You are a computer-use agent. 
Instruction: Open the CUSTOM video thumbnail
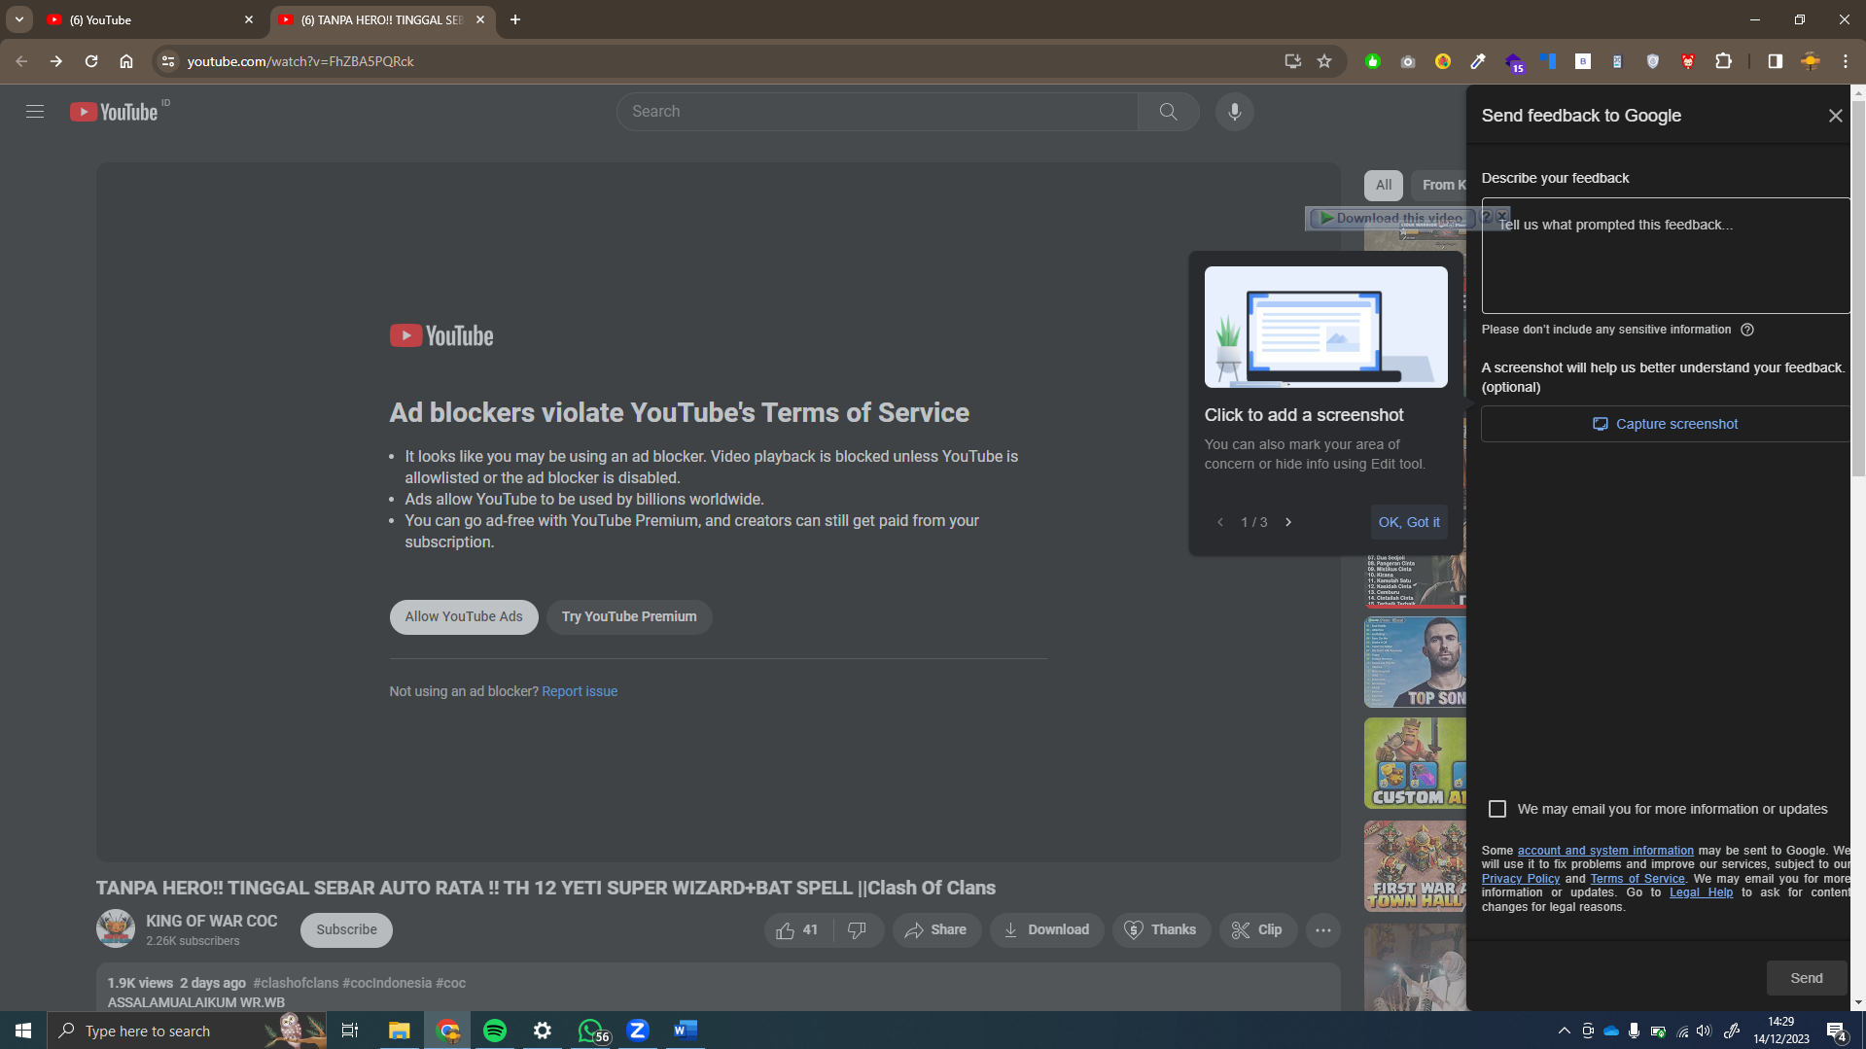1415,763
